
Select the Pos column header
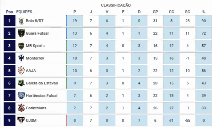pos(9,12)
